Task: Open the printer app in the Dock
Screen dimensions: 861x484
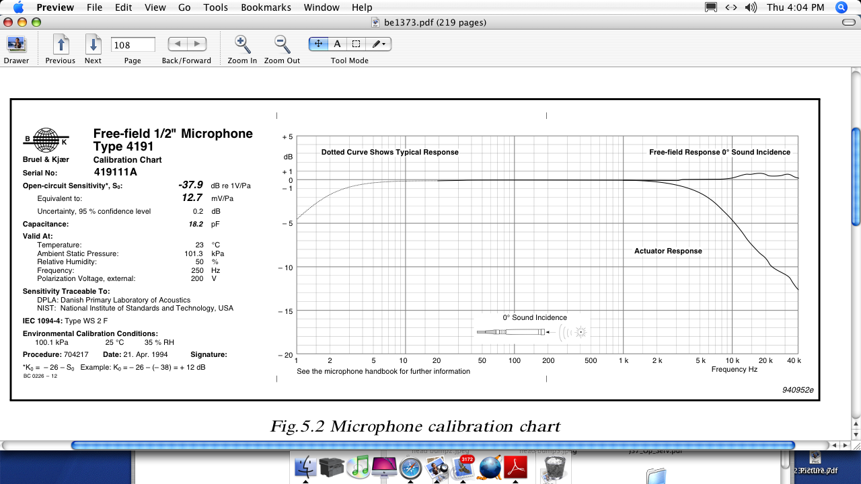Action: click(x=332, y=467)
